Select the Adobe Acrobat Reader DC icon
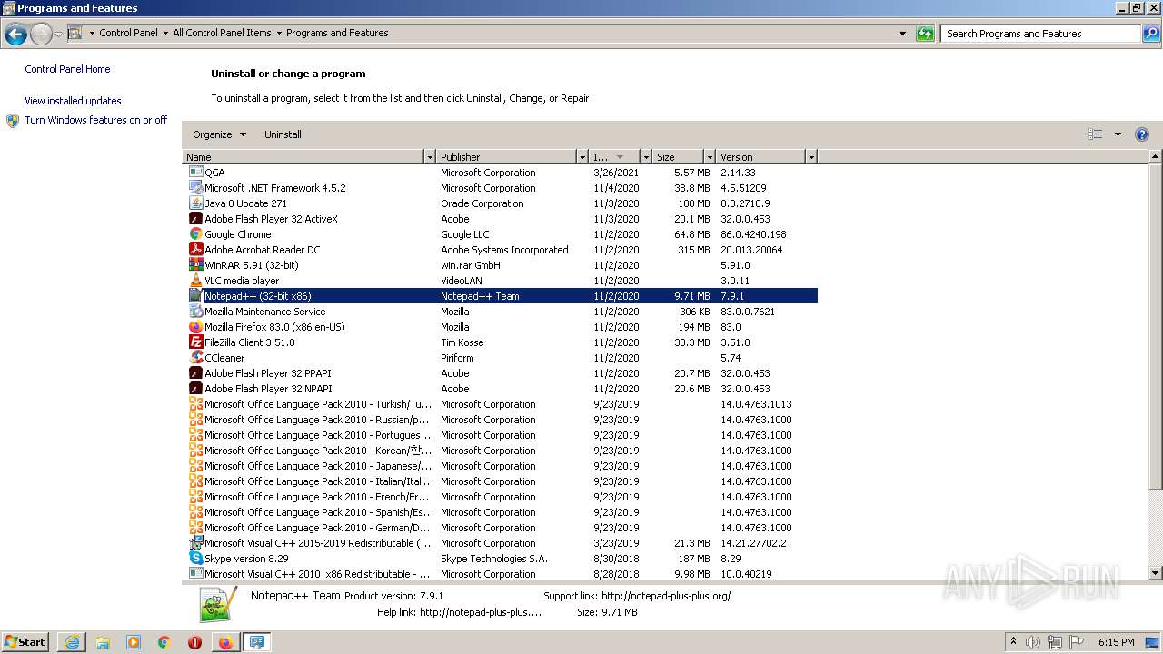This screenshot has height=654, width=1163. 195,250
